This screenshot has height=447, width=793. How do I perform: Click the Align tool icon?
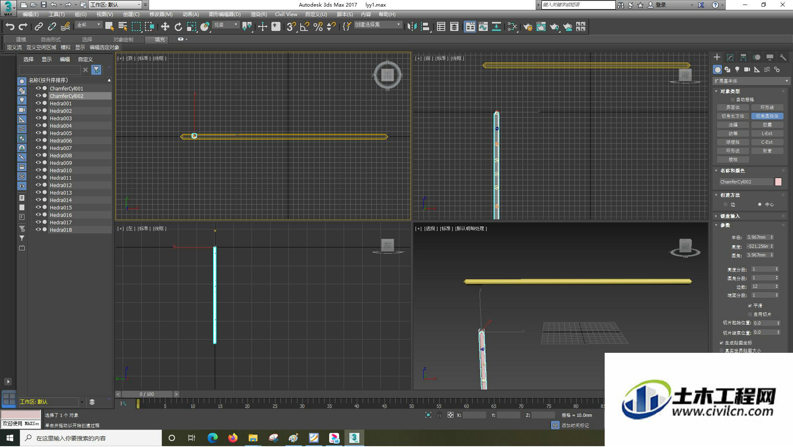point(425,27)
